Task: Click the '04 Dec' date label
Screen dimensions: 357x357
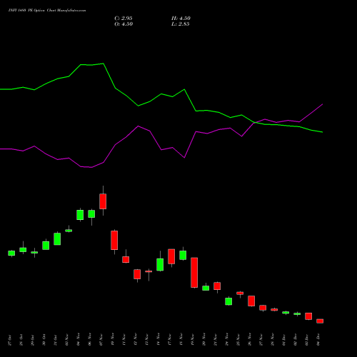Action: [318, 340]
